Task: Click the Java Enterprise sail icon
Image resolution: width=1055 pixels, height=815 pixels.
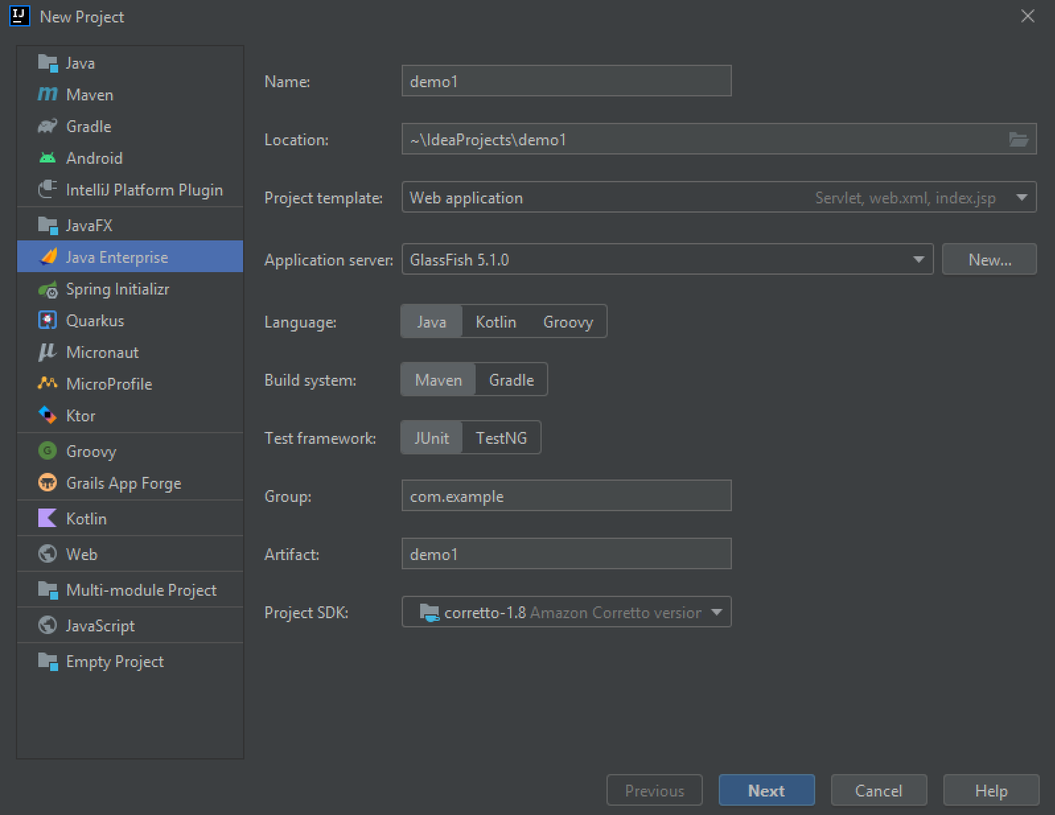Action: point(48,257)
